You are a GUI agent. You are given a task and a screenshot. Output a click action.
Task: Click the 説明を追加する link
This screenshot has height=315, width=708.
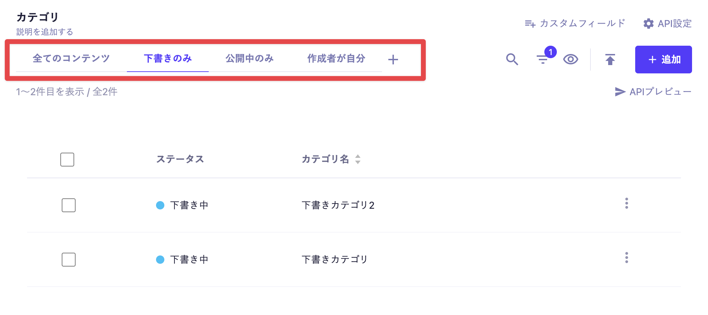click(45, 32)
